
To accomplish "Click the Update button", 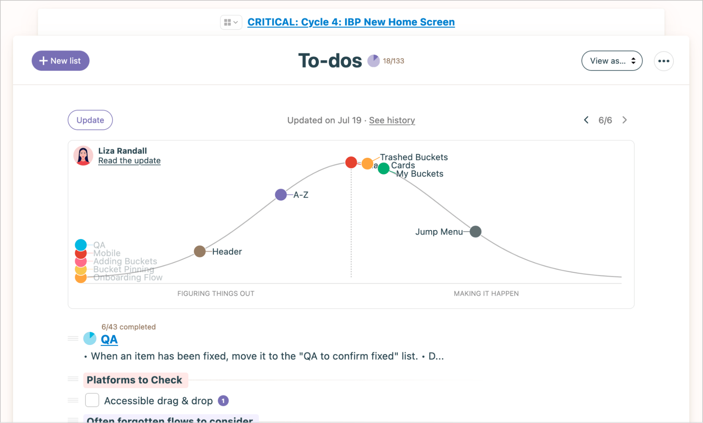I will tap(90, 120).
